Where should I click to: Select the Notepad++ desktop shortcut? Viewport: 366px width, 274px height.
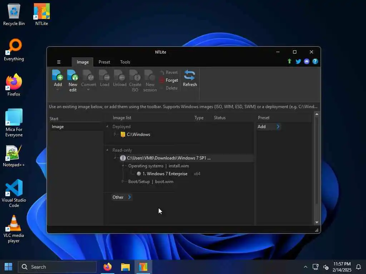tap(14, 156)
